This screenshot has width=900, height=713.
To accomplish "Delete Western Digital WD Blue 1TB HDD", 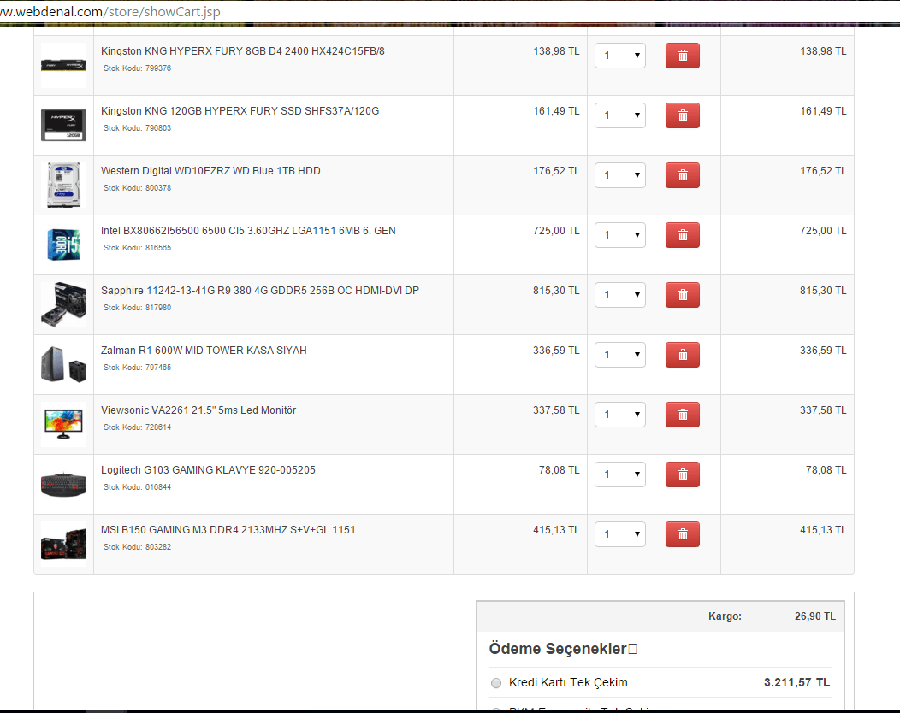I will point(683,175).
